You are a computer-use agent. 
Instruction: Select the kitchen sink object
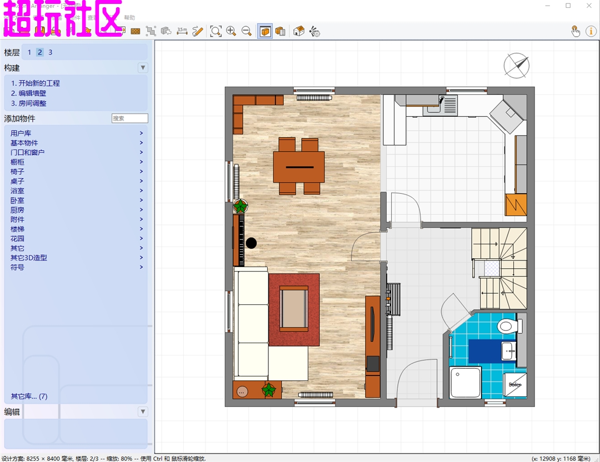[440, 106]
